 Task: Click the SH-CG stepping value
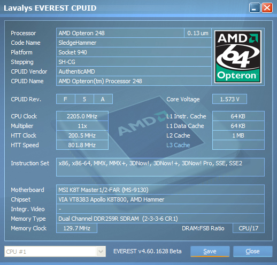[134, 62]
